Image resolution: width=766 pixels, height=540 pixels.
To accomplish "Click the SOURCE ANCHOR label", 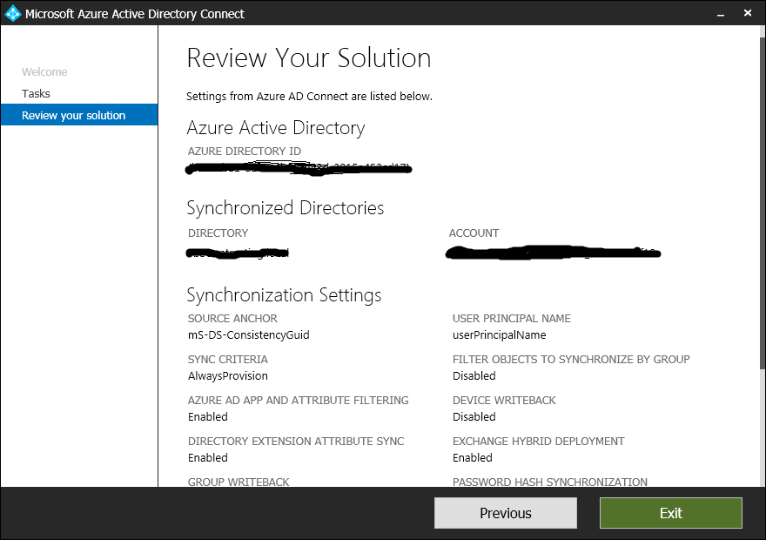I will (232, 318).
